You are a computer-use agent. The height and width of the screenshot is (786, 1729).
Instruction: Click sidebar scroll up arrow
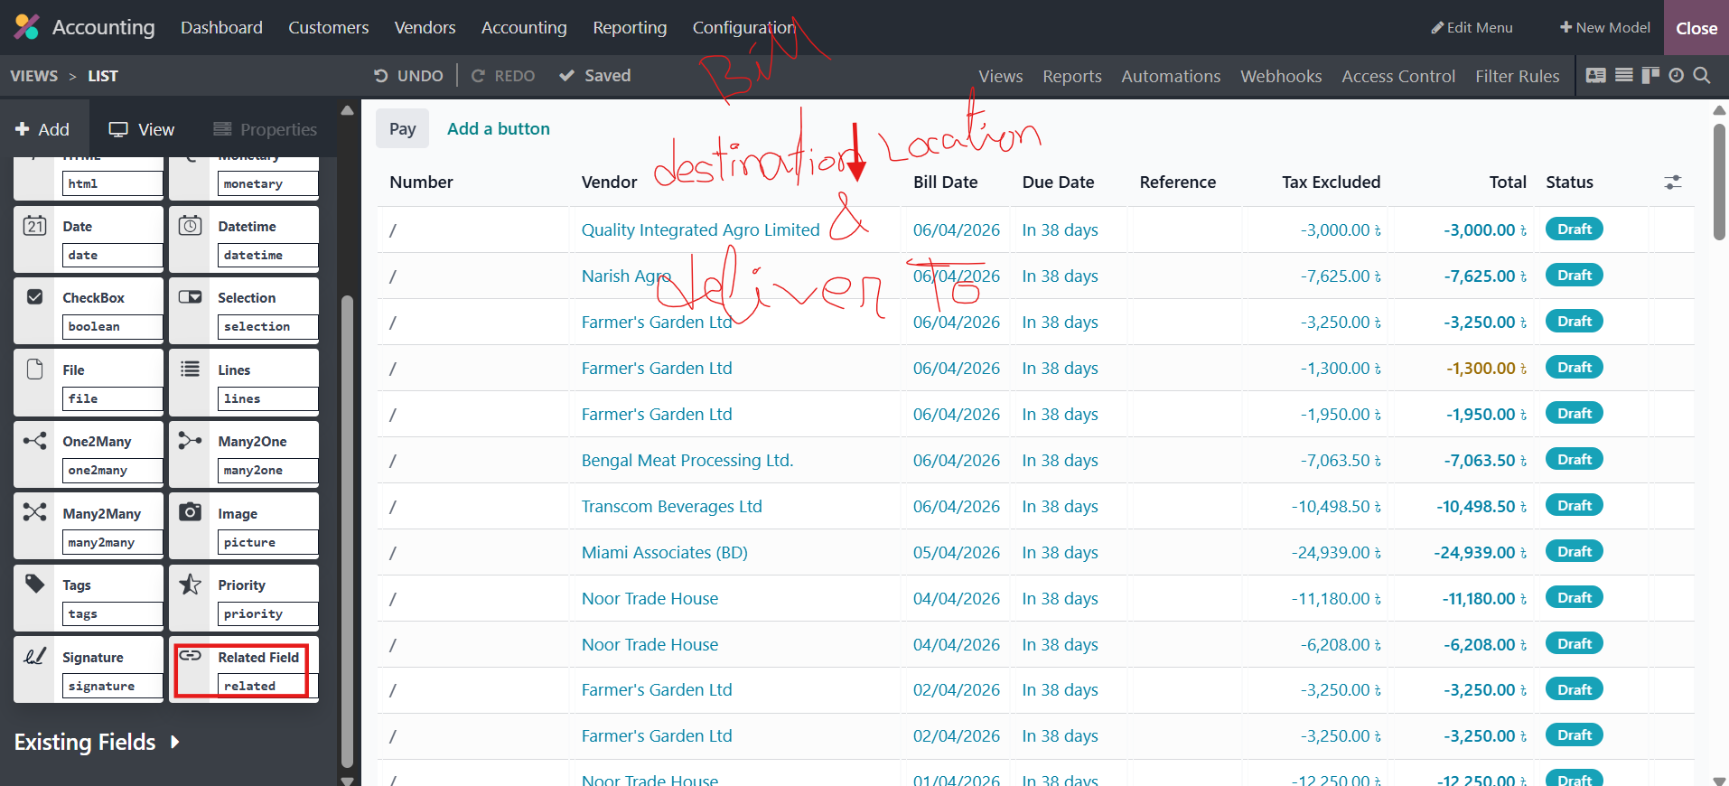[x=348, y=110]
